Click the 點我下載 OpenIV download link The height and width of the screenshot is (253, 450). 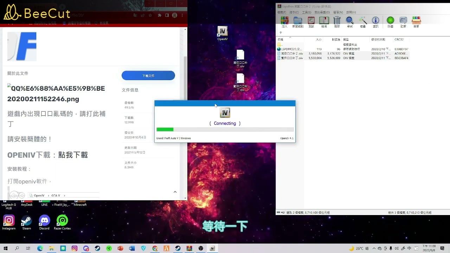73,155
